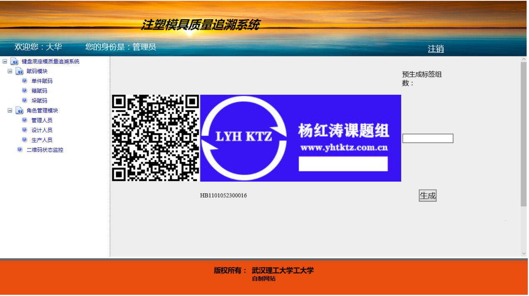The width and height of the screenshot is (529, 296).
Task: Click the LYH KTZ banner image
Action: (301, 138)
